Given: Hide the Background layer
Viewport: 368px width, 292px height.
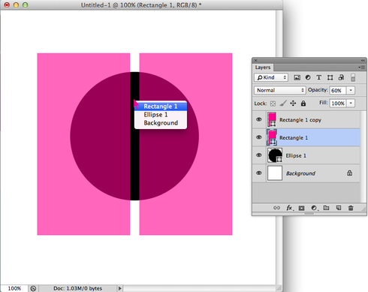Looking at the screenshot, I should coord(259,173).
